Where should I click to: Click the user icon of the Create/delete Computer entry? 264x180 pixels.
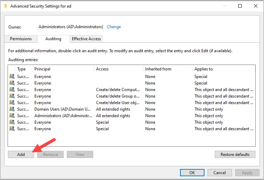coord(12,90)
